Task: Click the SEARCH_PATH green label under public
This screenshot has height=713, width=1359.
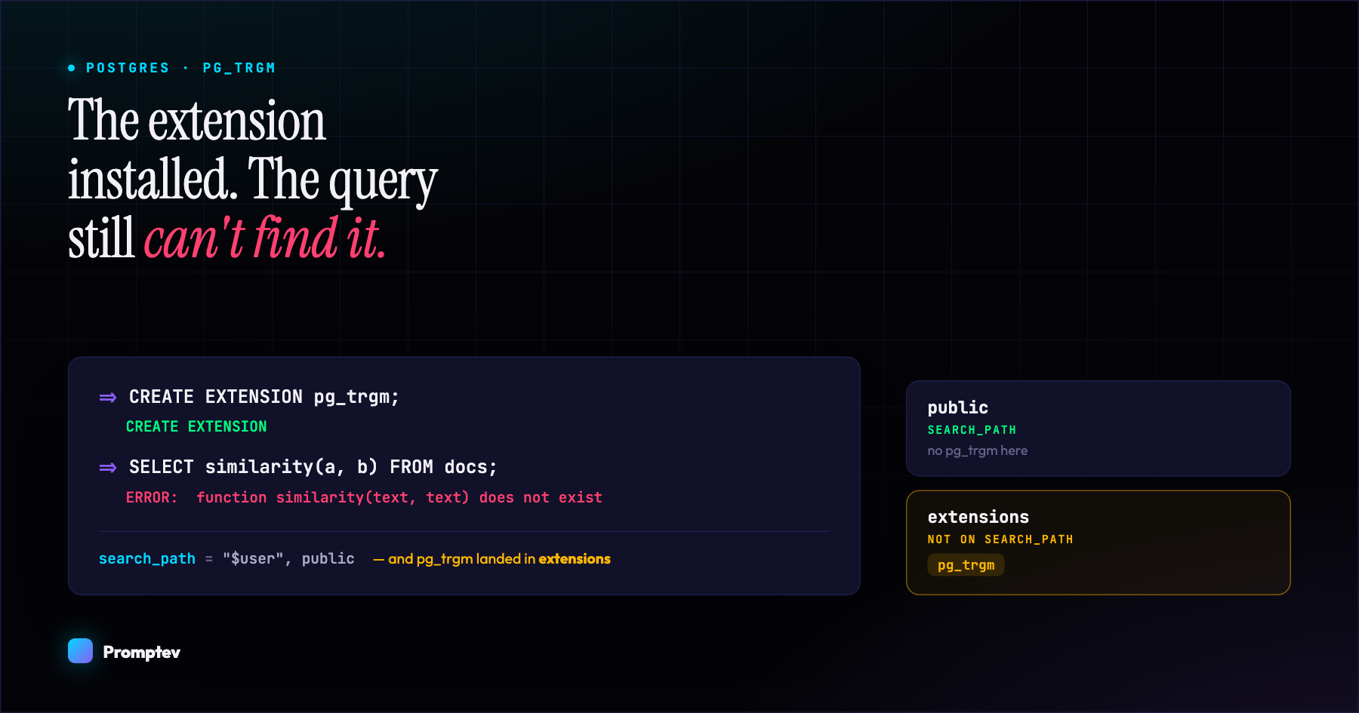Action: [x=972, y=430]
